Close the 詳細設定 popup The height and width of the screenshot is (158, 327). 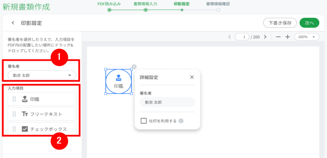192,77
